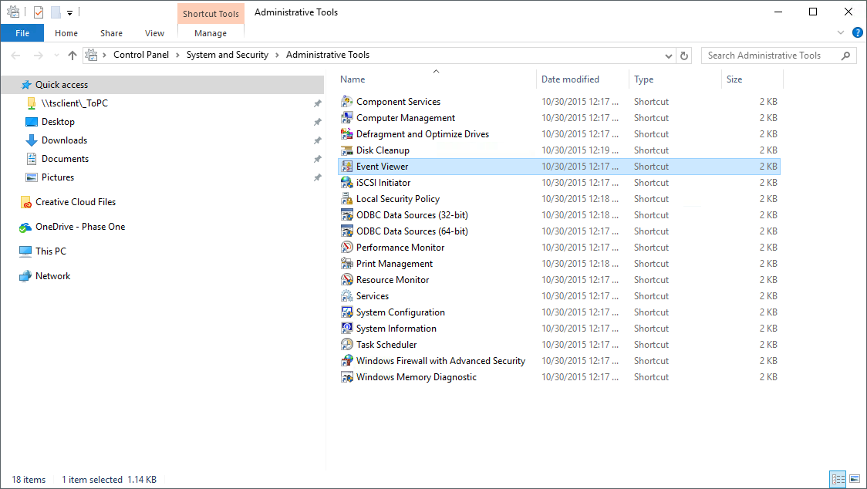Click the search magnifier icon
The image size is (867, 489).
point(845,56)
